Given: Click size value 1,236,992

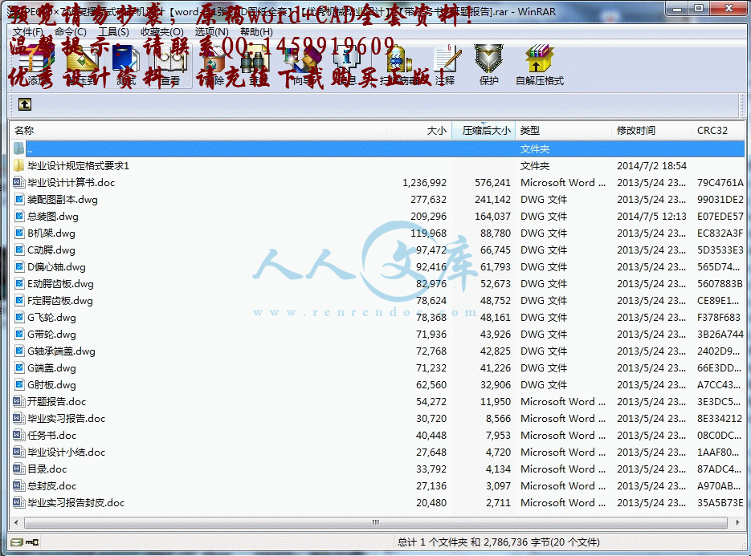Looking at the screenshot, I should (424, 182).
